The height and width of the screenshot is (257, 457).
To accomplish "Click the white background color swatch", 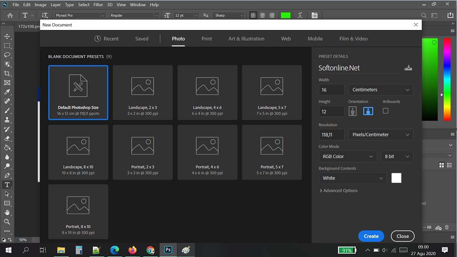I will click(x=396, y=178).
